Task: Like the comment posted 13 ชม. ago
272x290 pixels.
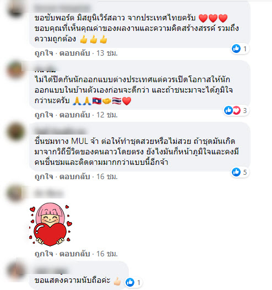Action: [43, 53]
